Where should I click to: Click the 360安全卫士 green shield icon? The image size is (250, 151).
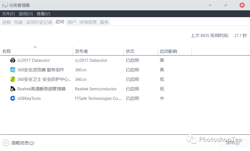13,79
